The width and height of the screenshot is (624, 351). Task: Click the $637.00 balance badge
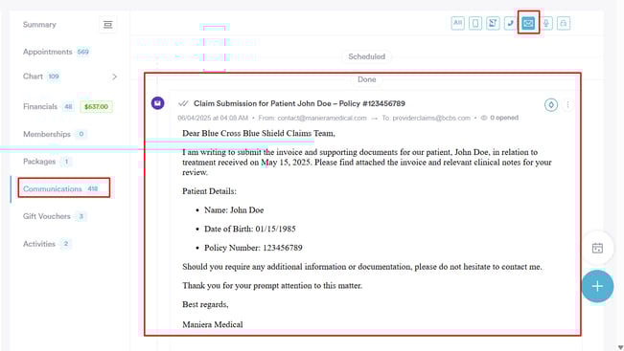[x=96, y=106]
